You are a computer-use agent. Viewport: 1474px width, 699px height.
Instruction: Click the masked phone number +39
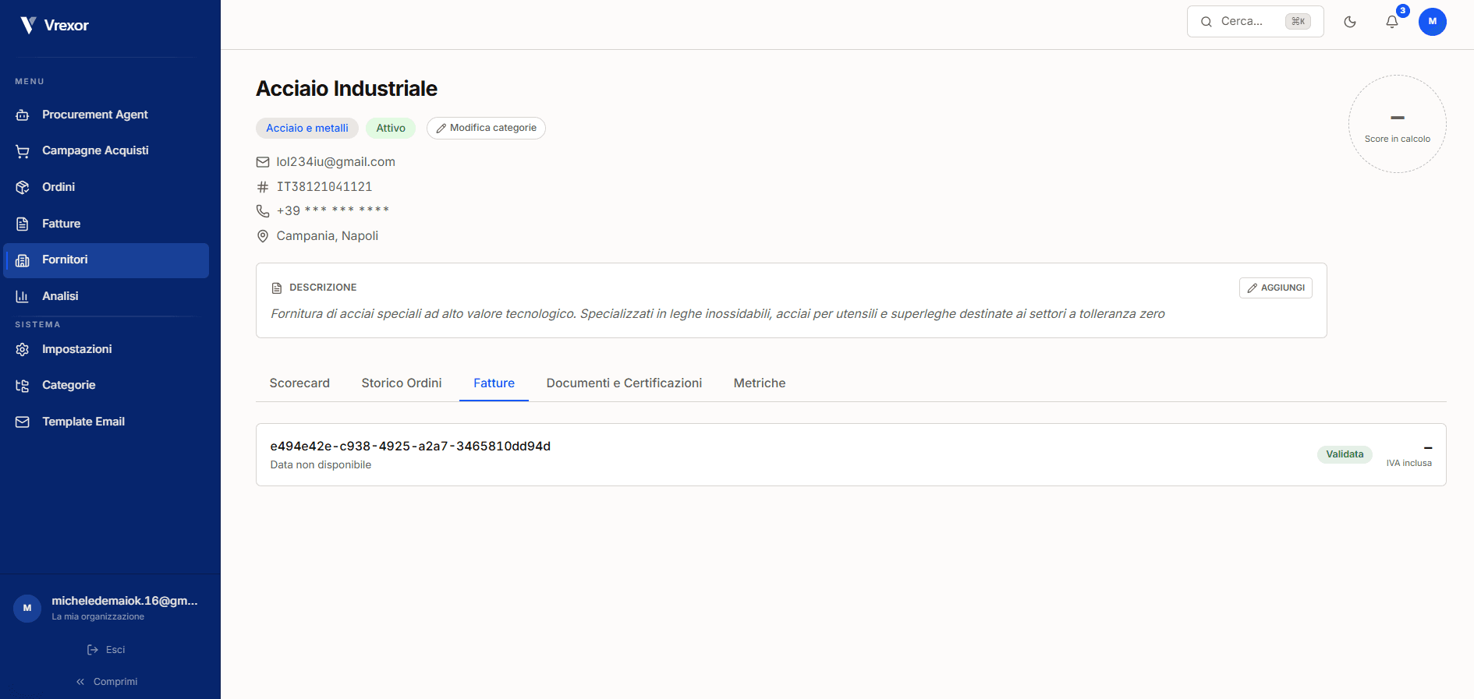333,211
